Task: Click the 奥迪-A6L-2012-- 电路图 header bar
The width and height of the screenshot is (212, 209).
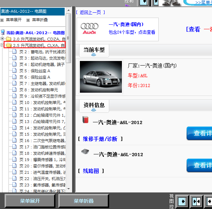Action: pos(33,12)
